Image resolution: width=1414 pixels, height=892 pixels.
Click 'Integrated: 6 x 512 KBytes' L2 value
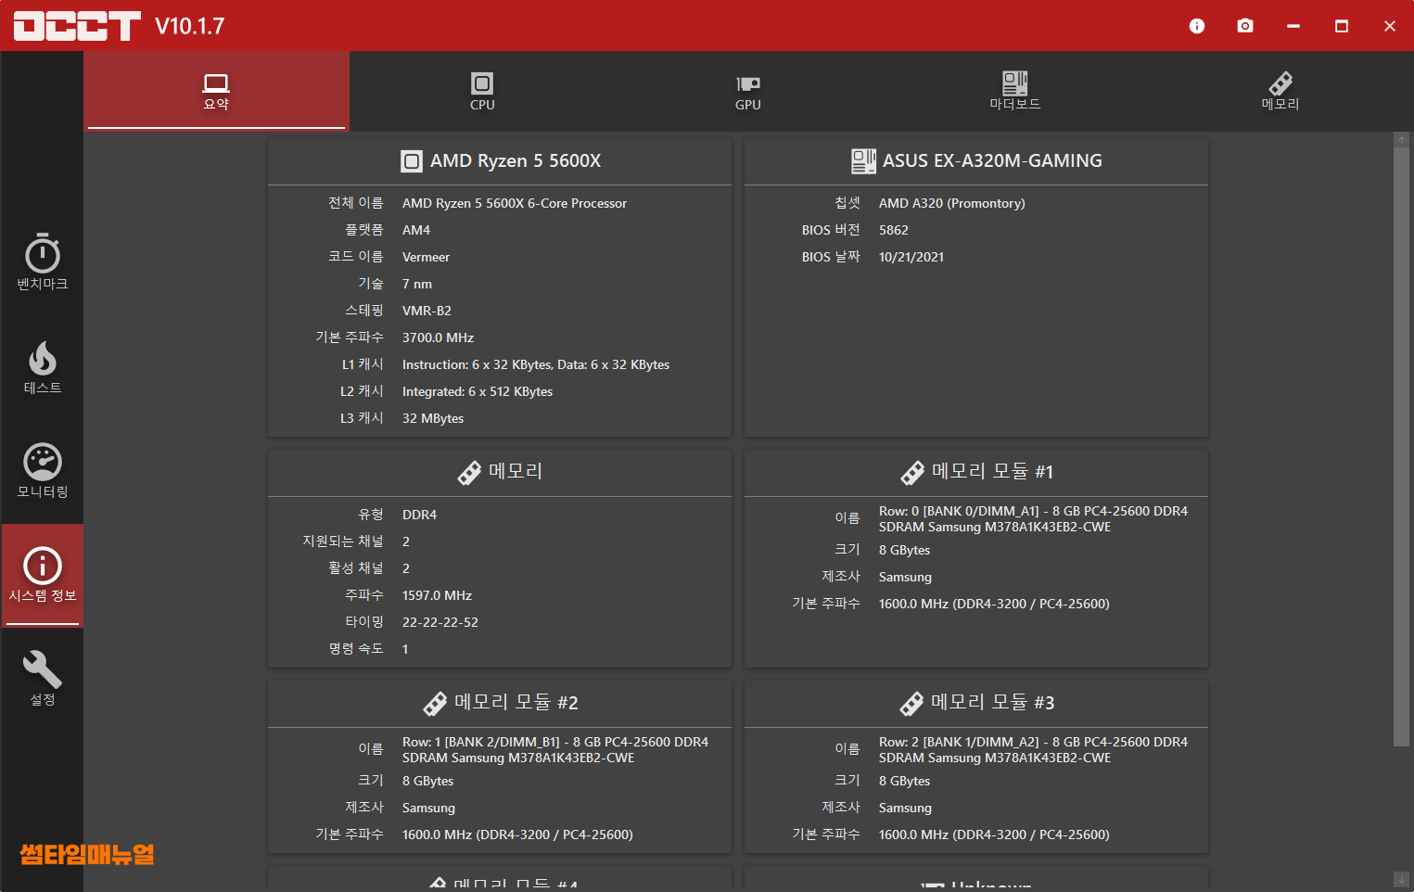478,391
